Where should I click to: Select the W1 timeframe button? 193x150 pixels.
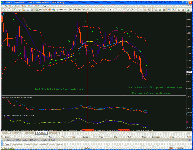click(101, 10)
